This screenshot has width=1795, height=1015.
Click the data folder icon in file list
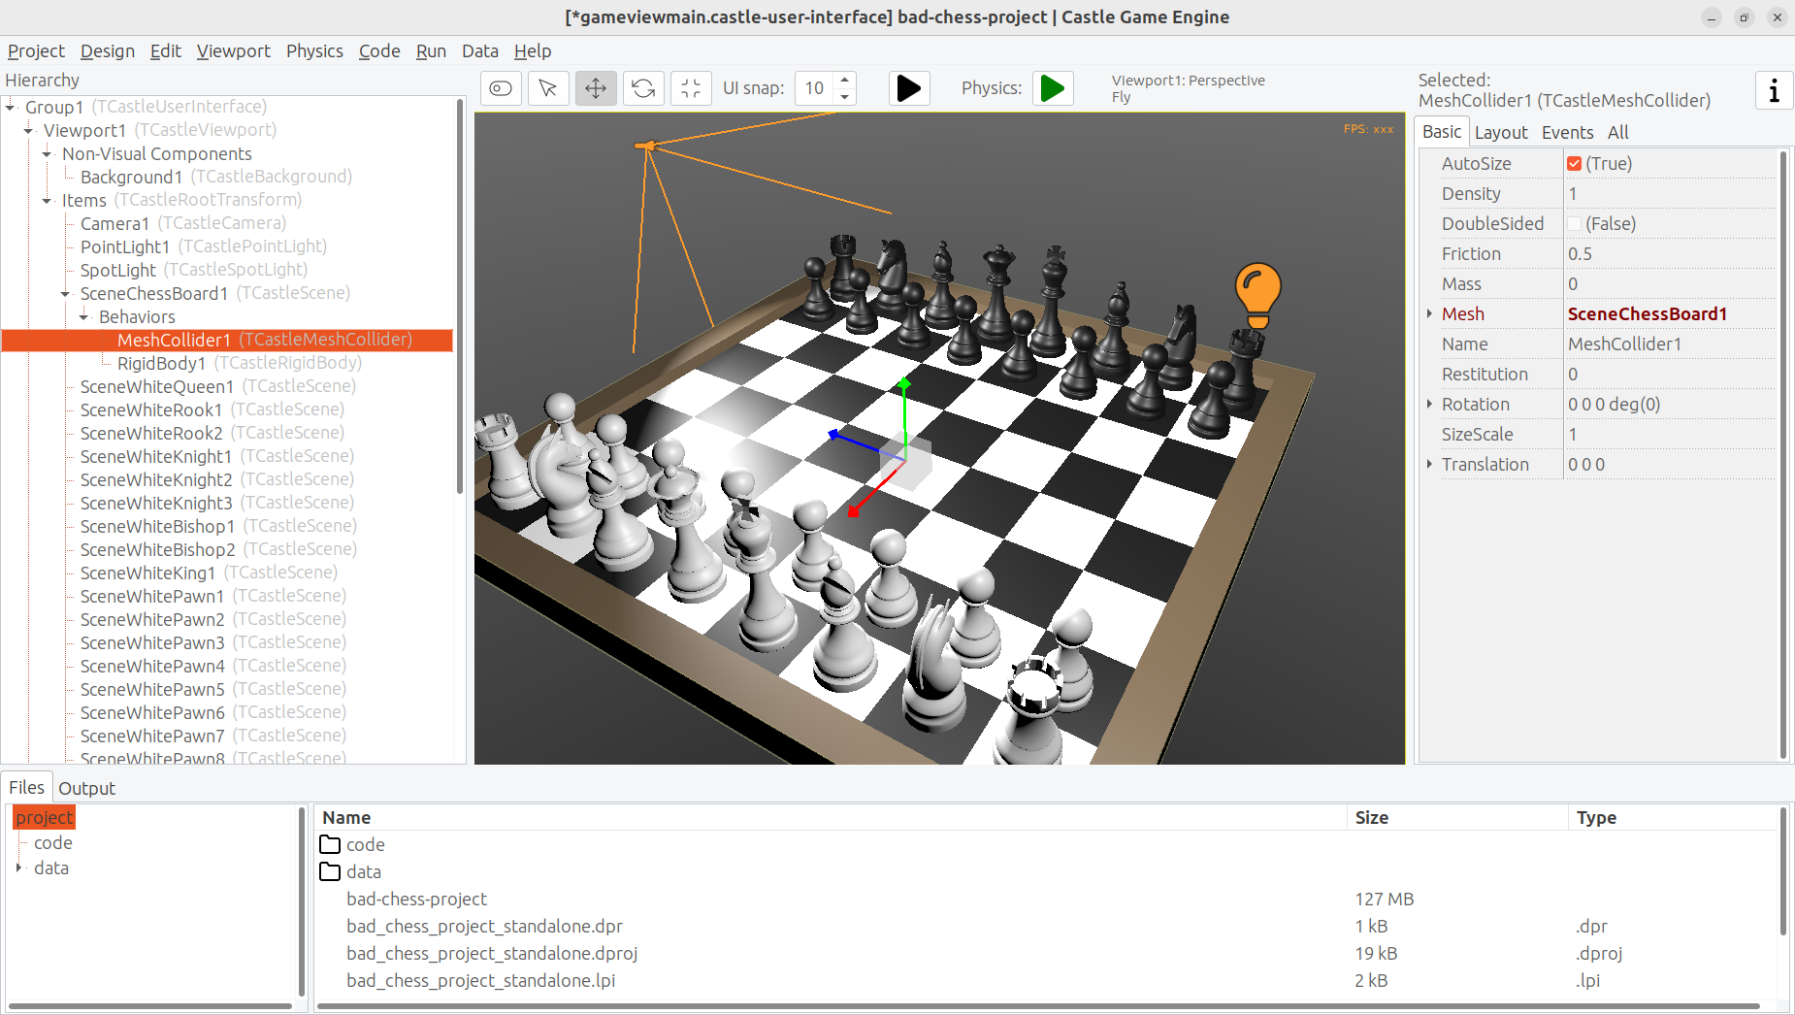pyautogui.click(x=331, y=871)
